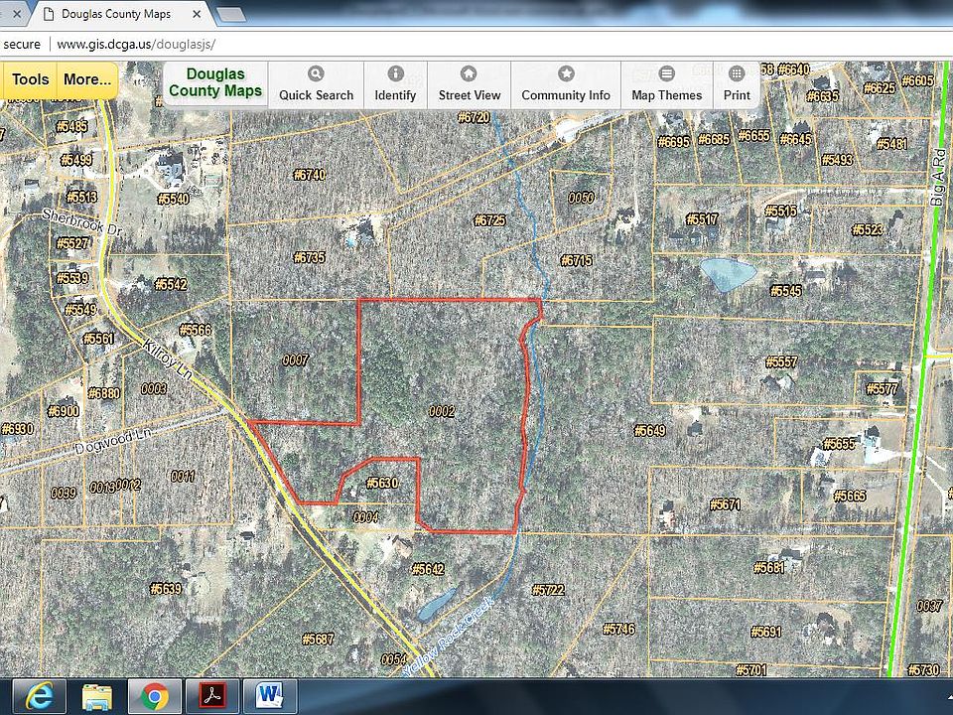953x715 pixels.
Task: Click parcel label #5557
Action: [781, 361]
